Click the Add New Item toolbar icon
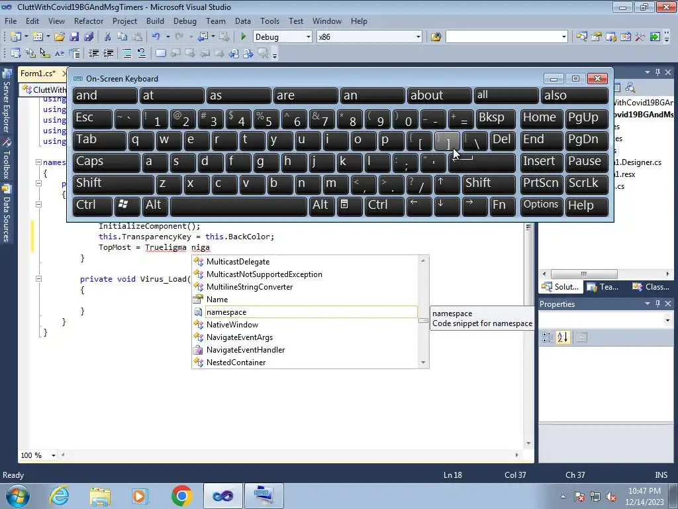This screenshot has width=678, height=509. click(x=38, y=37)
